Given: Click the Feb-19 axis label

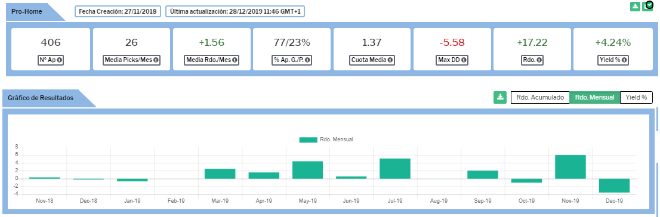Looking at the screenshot, I should coord(176,201).
